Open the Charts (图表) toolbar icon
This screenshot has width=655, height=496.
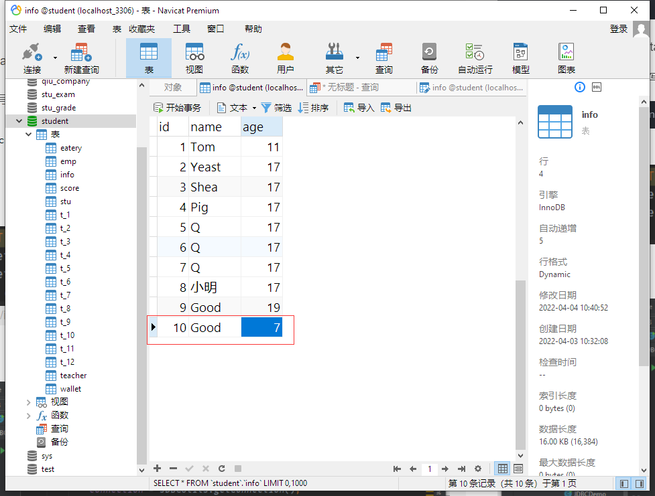(x=567, y=58)
